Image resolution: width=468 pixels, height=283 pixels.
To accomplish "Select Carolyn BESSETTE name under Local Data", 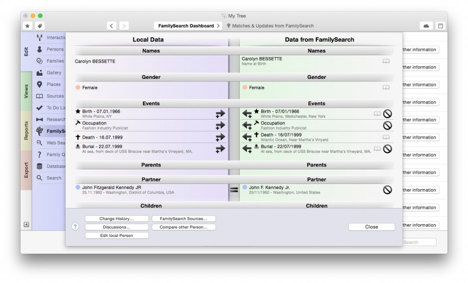I will (x=95, y=61).
